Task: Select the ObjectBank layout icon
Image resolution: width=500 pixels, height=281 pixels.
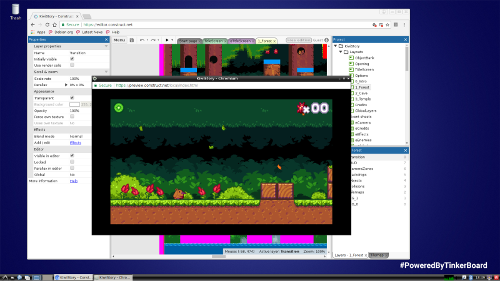Action: pyautogui.click(x=351, y=57)
